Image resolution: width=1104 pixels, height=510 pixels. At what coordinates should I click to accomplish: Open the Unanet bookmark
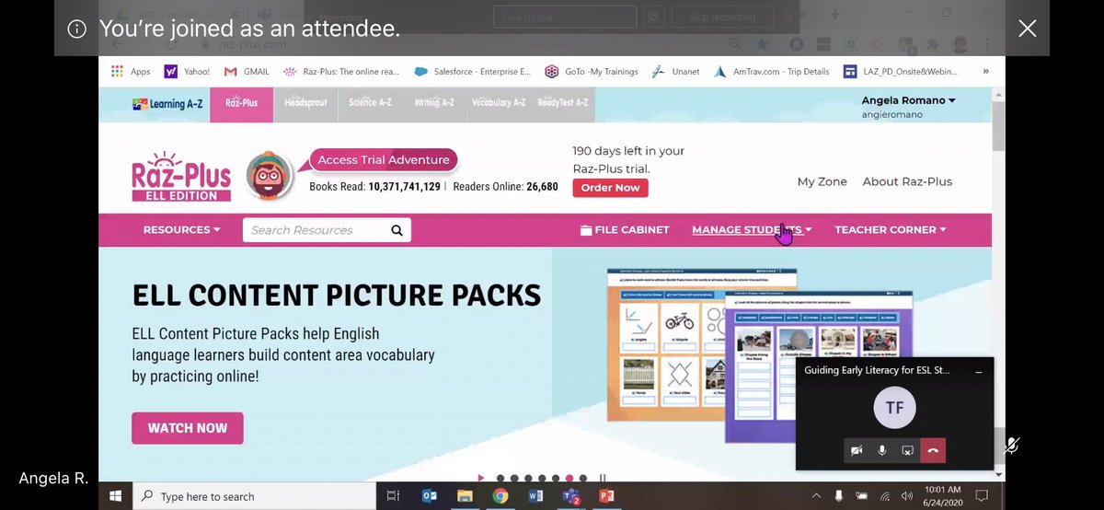pos(677,71)
